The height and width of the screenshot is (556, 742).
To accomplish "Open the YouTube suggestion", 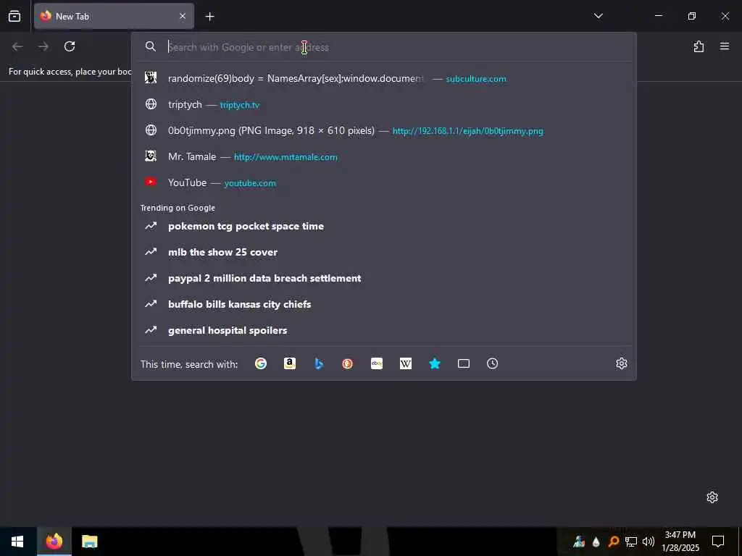I will coord(384,182).
